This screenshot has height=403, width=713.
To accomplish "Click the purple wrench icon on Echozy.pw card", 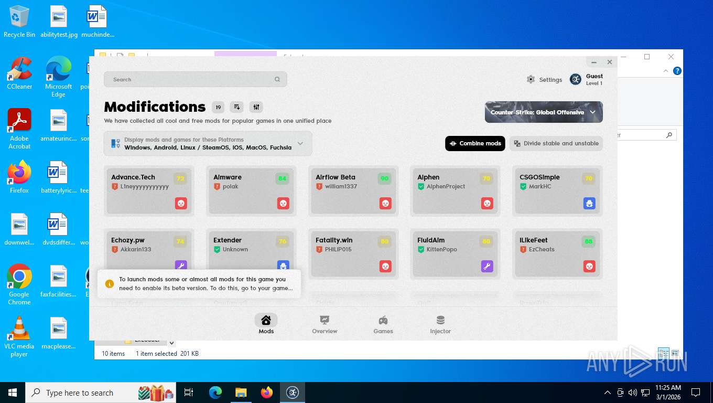I will coord(181,266).
